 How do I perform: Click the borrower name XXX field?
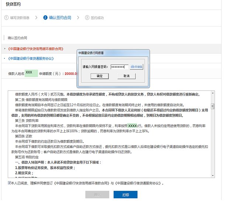(x=31, y=73)
